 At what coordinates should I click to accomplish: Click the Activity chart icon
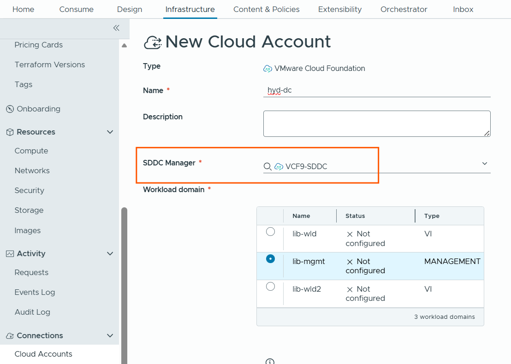click(10, 254)
